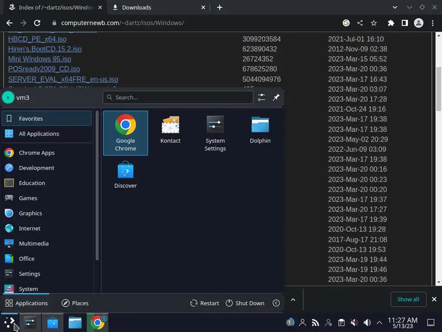Configure the application launcher with sliders icon

(262, 97)
